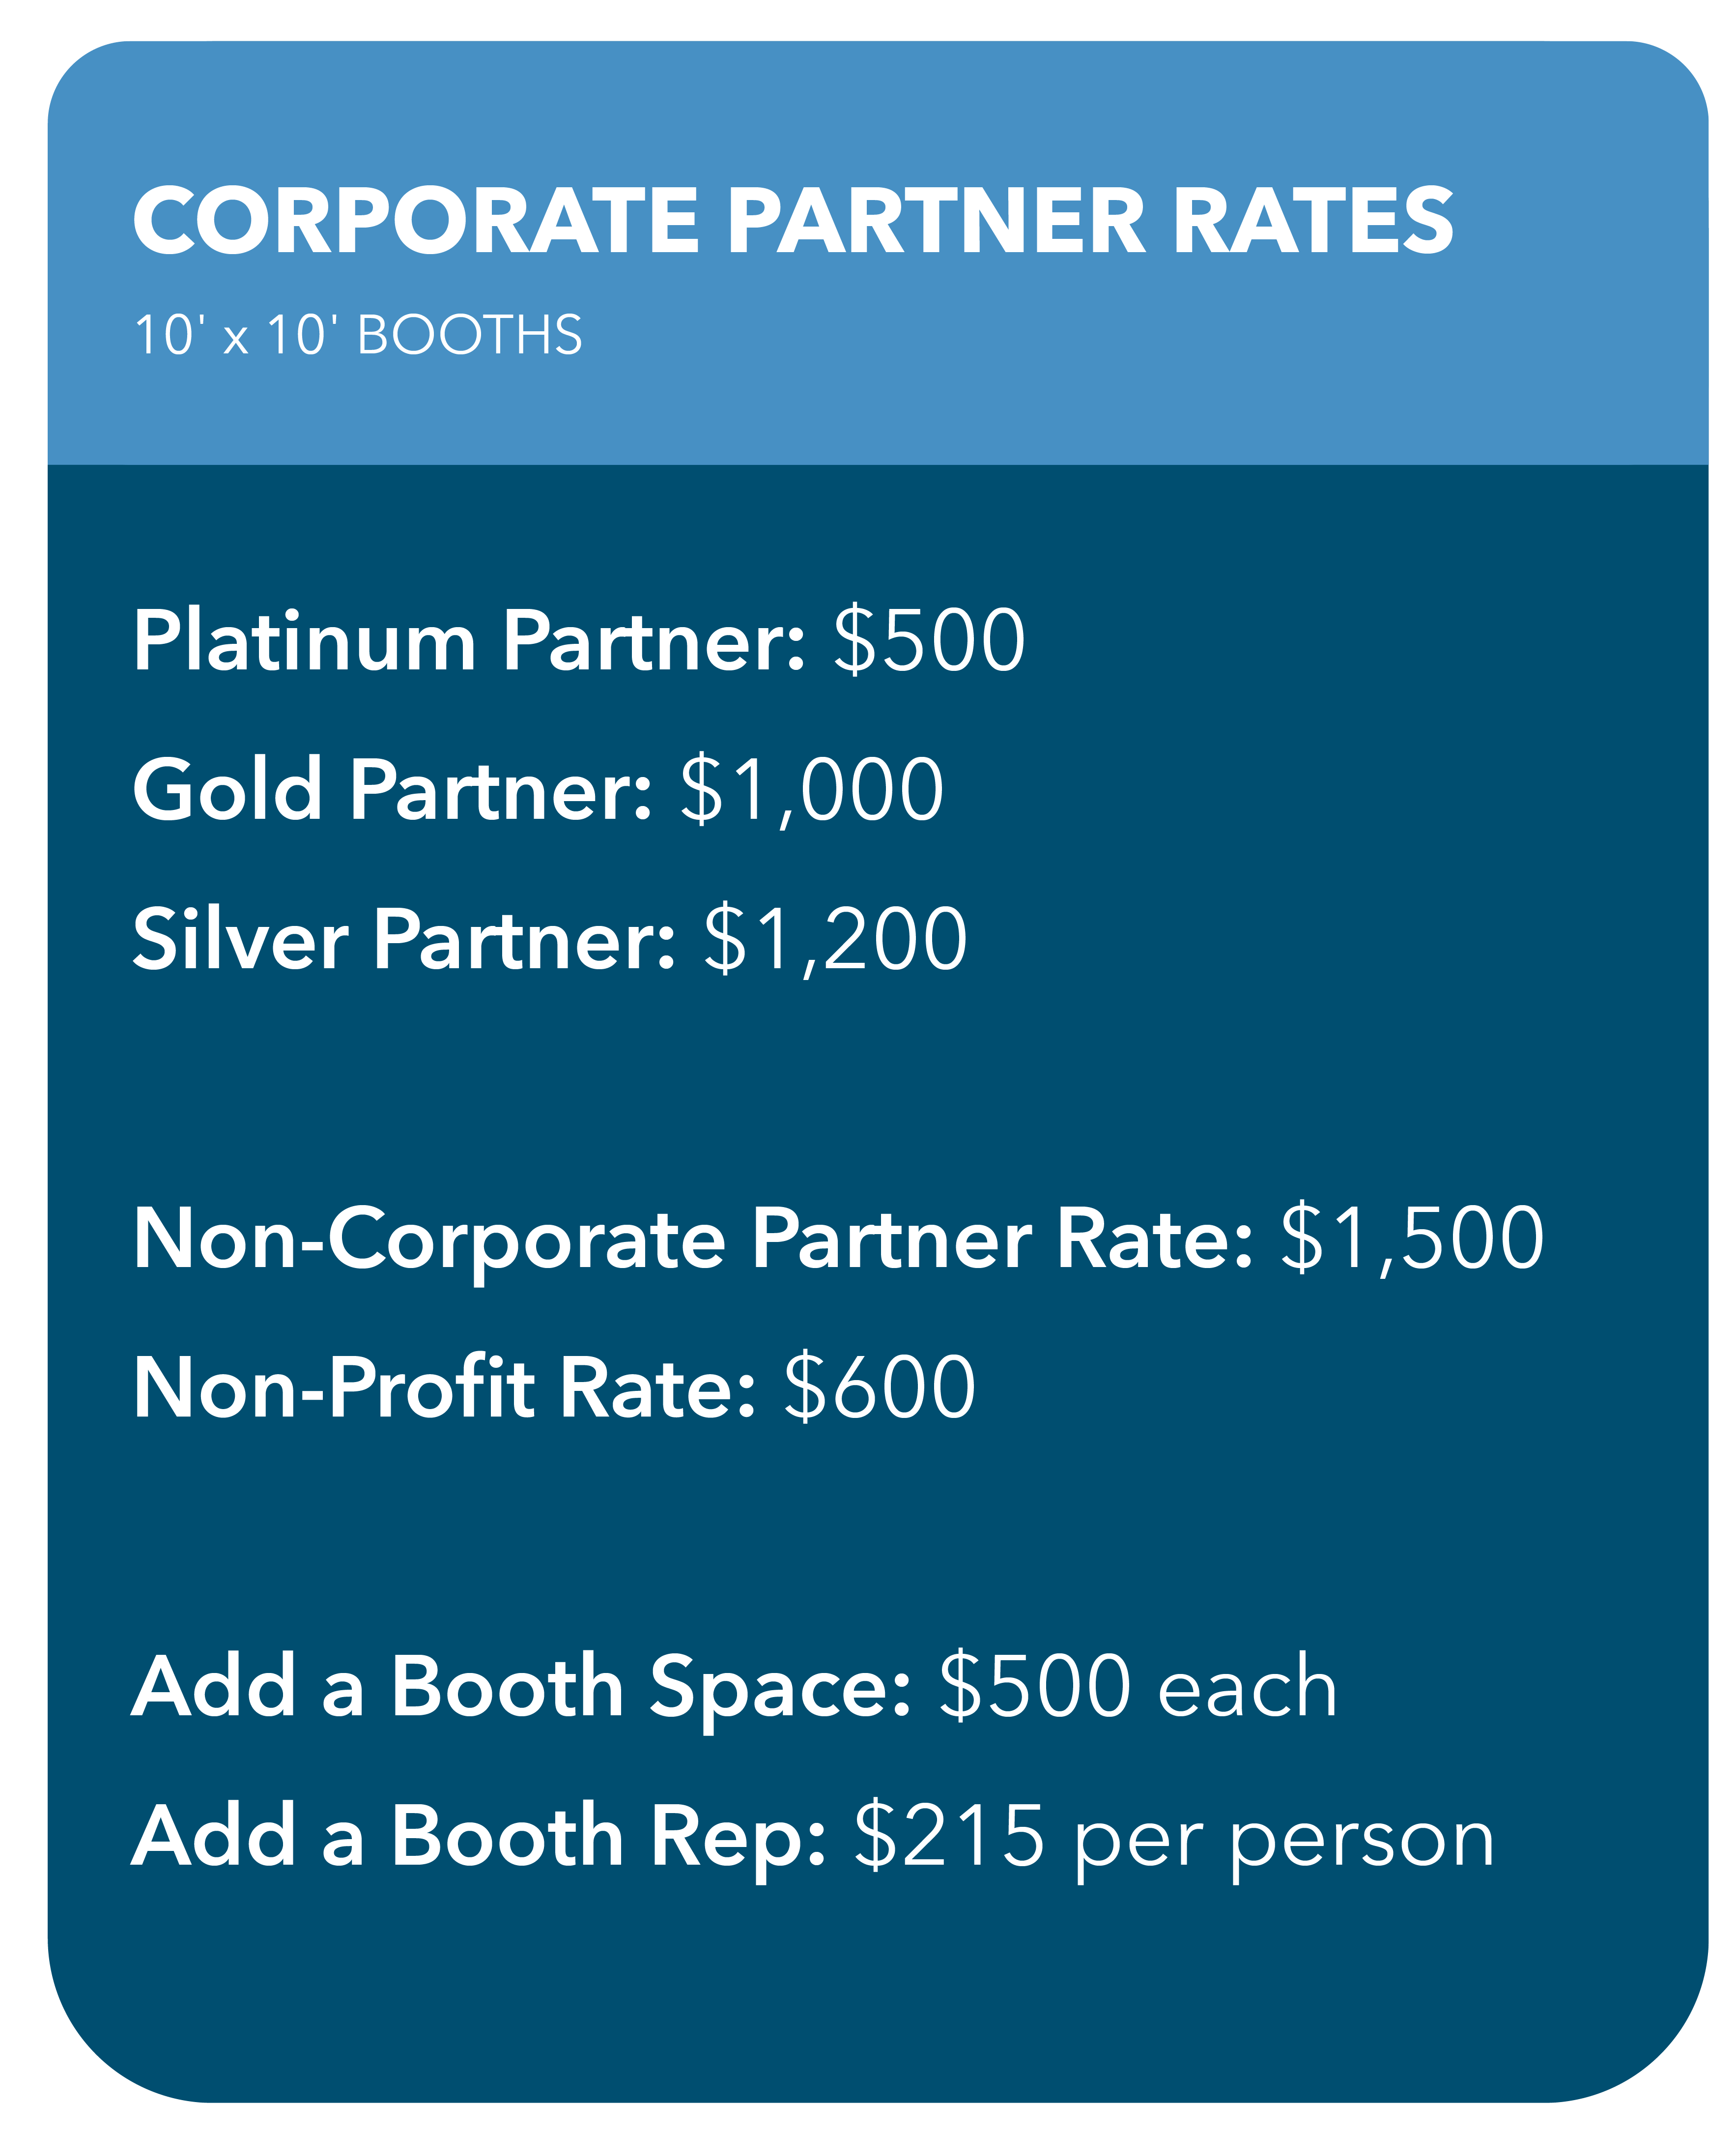
Task: Click the Gold Partner label
Action: click(x=392, y=790)
